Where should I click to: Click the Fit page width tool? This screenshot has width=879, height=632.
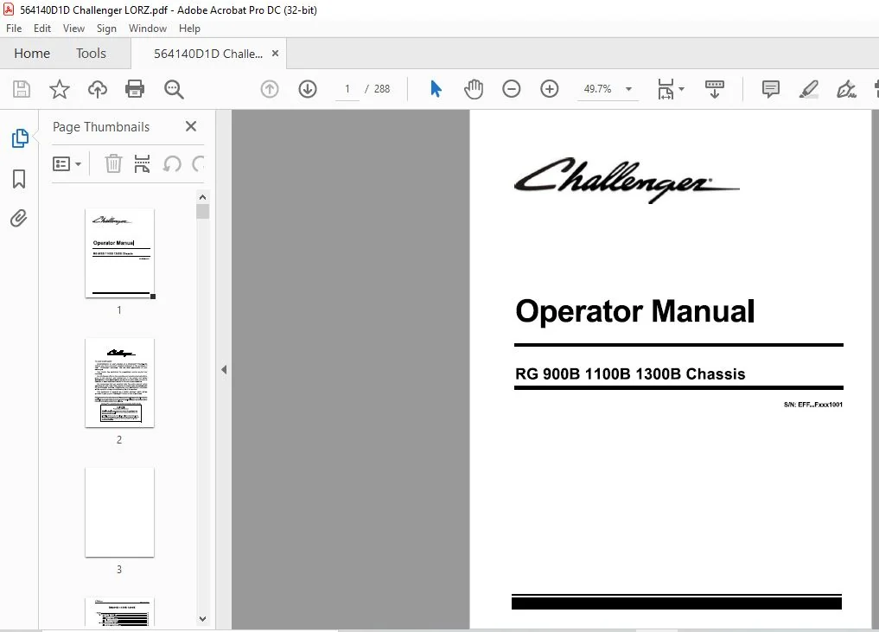[x=666, y=89]
